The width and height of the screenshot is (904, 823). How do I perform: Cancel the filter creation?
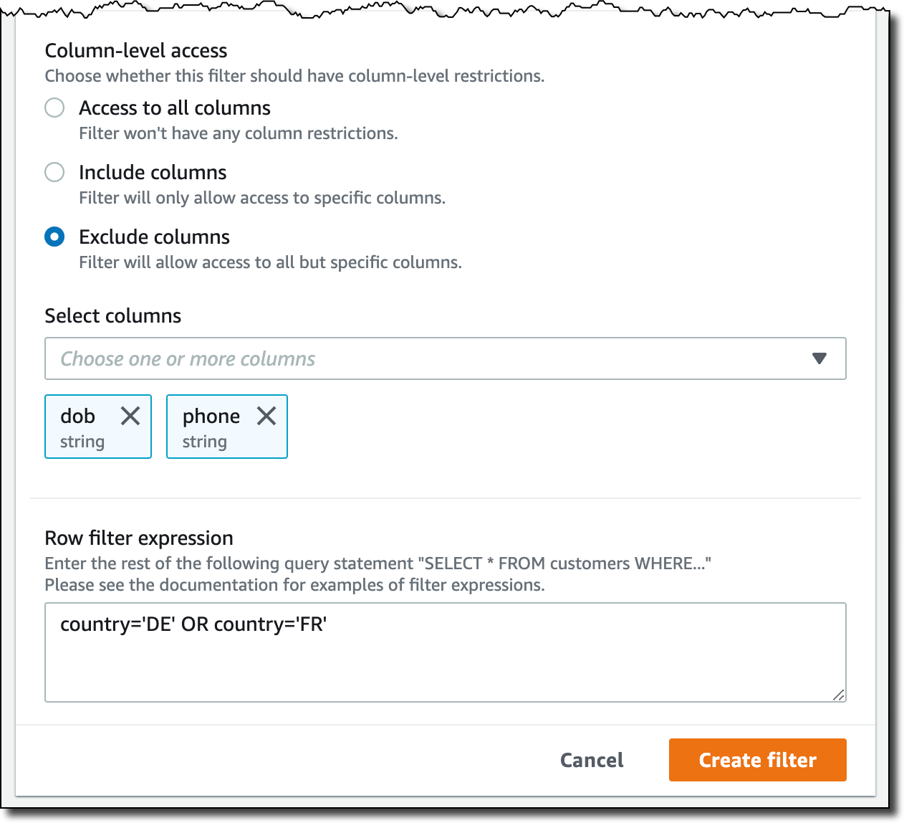click(x=592, y=760)
